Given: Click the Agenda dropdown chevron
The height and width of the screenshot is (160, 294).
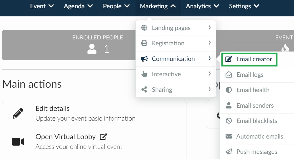Looking at the screenshot, I should (x=90, y=6).
